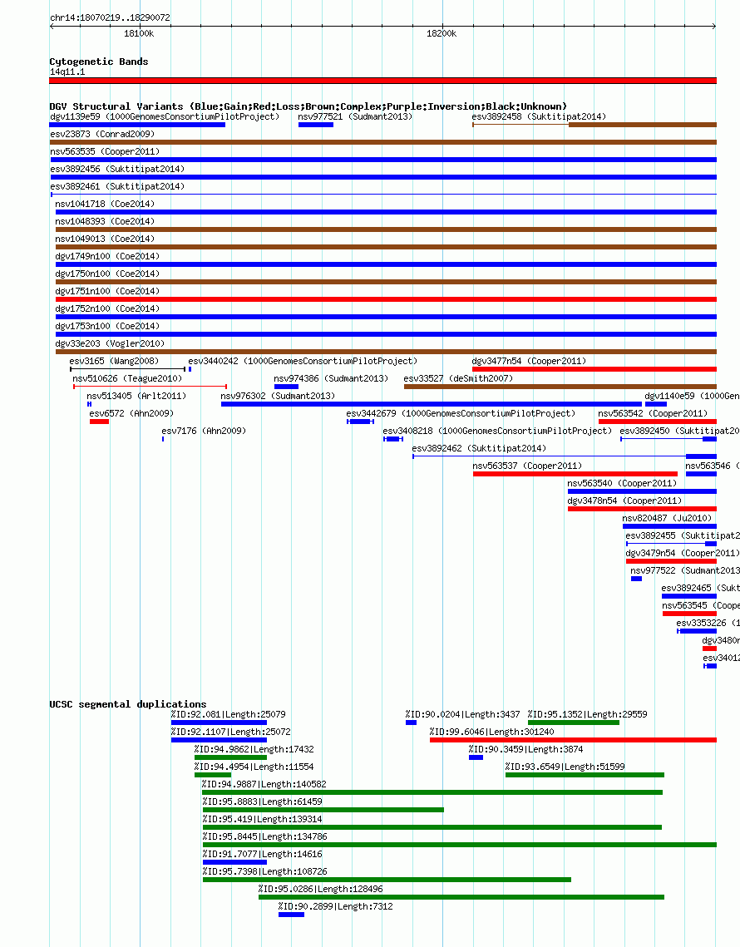The image size is (740, 947).
Task: Click the 18200k ruler position label
Action: 442,34
